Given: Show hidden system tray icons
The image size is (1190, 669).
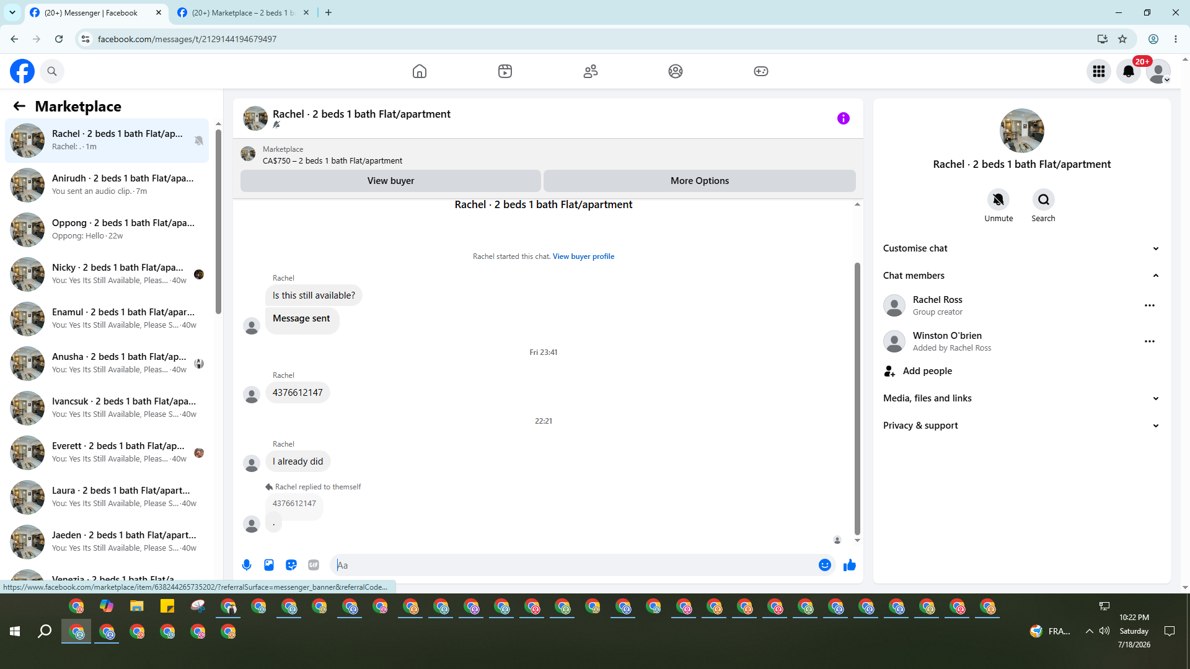Looking at the screenshot, I should click(1089, 631).
